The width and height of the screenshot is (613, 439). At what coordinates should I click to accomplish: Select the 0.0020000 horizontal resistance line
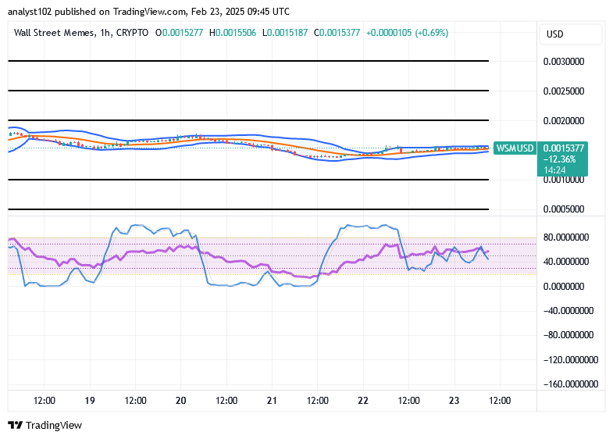coord(248,120)
